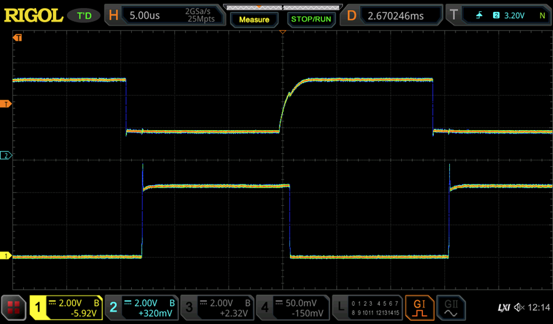Click the muted speaker sound icon
553x324 pixels.
(519, 308)
